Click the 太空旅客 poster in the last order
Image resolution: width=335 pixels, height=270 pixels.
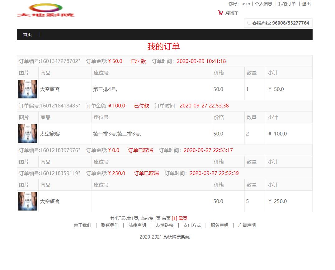tap(27, 201)
